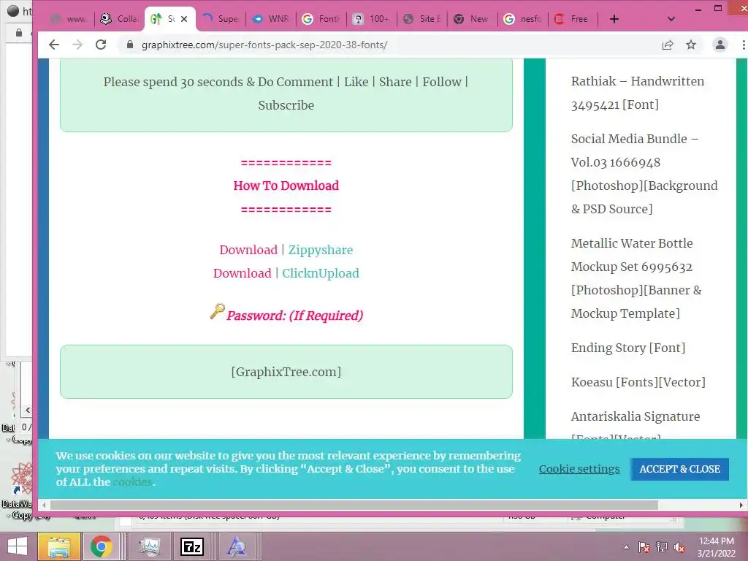Click the Chrome taskbar icon
Viewport: 748px width, 561px height.
click(101, 546)
